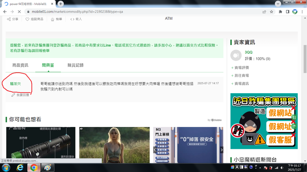Screen dimensions: 307x172
Task: Click the carousel next arrow
Action: click(222, 150)
